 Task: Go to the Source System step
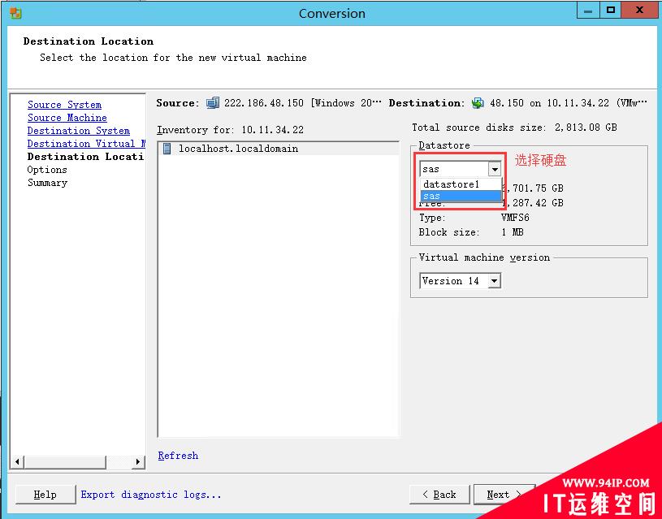coord(65,105)
